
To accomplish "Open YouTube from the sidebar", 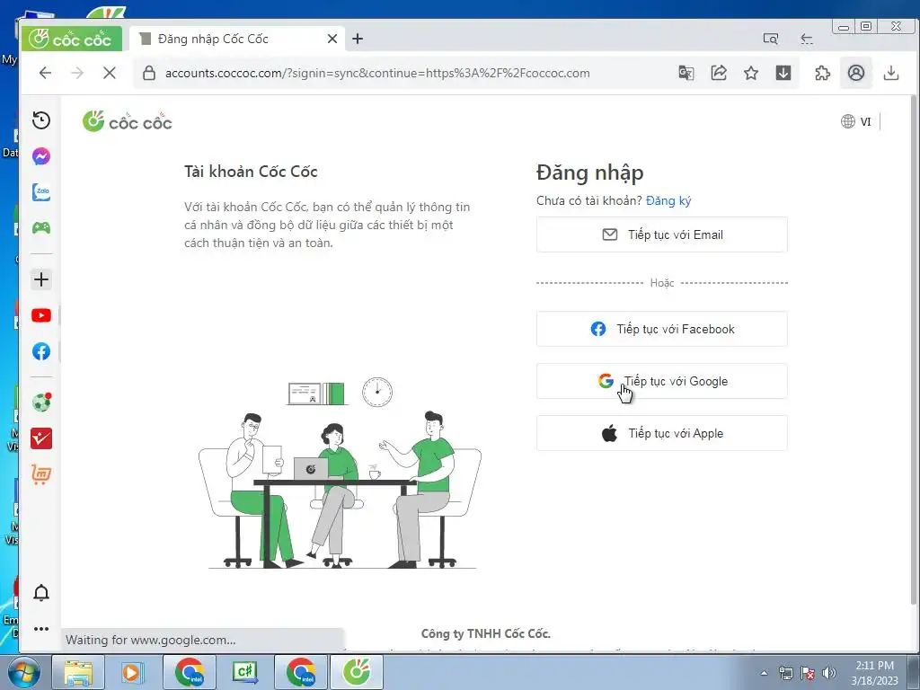I will pos(41,315).
